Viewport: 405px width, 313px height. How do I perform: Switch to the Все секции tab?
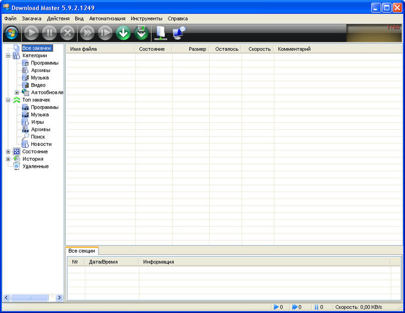[82, 251]
